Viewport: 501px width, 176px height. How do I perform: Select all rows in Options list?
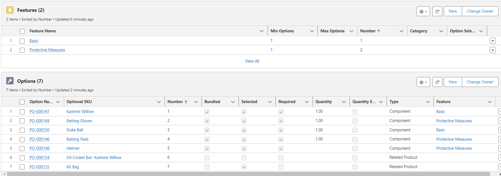pyautogui.click(x=22, y=102)
